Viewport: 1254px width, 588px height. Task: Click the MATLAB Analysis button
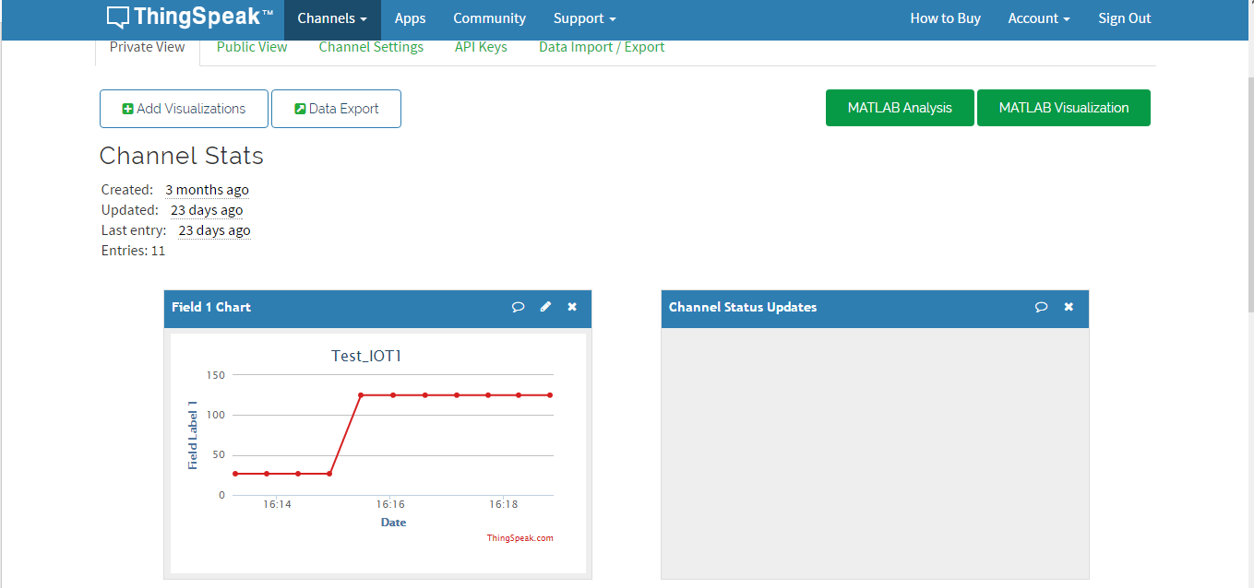tap(899, 108)
